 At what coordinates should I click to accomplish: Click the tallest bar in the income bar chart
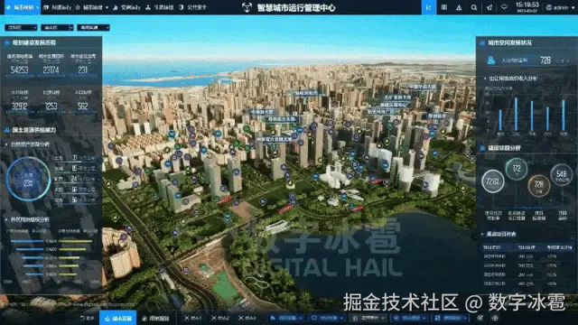coord(516,115)
